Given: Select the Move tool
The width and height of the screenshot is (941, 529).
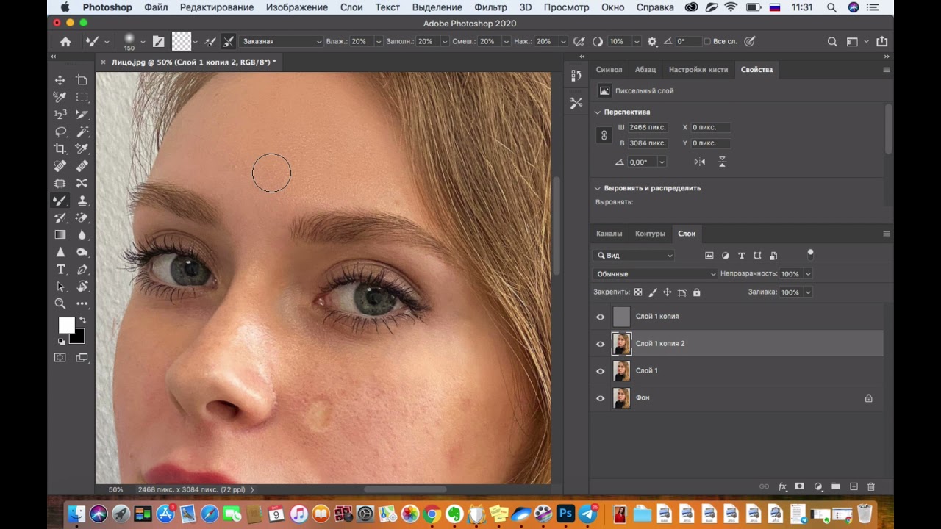Looking at the screenshot, I should tap(60, 80).
